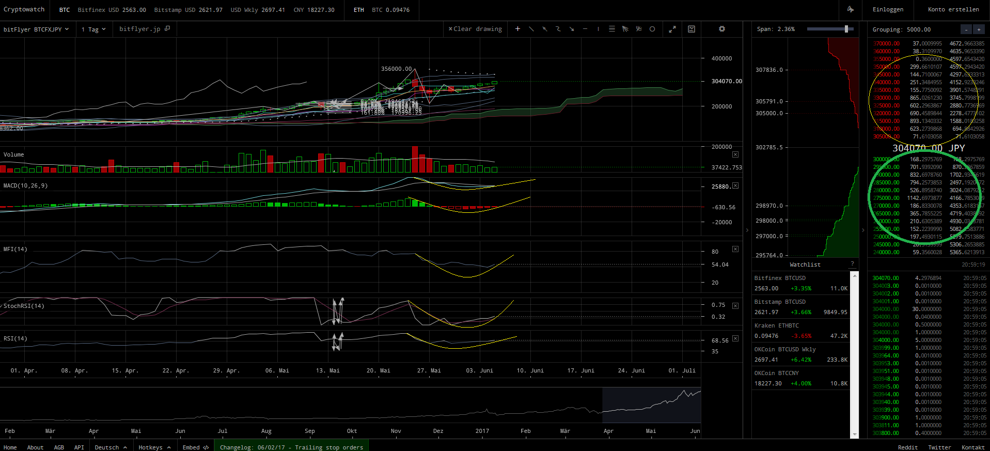The image size is (990, 451).
Task: Click Konto erstellen to sign up
Action: (953, 9)
